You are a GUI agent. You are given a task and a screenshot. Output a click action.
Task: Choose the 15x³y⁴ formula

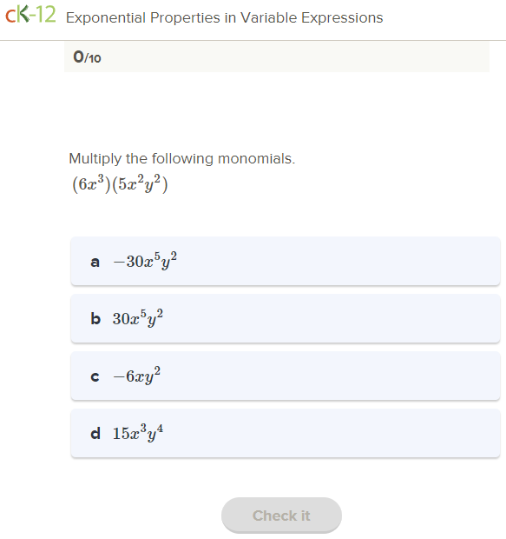[x=138, y=433]
